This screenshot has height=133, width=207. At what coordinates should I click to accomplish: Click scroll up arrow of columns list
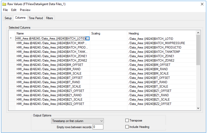198,33
